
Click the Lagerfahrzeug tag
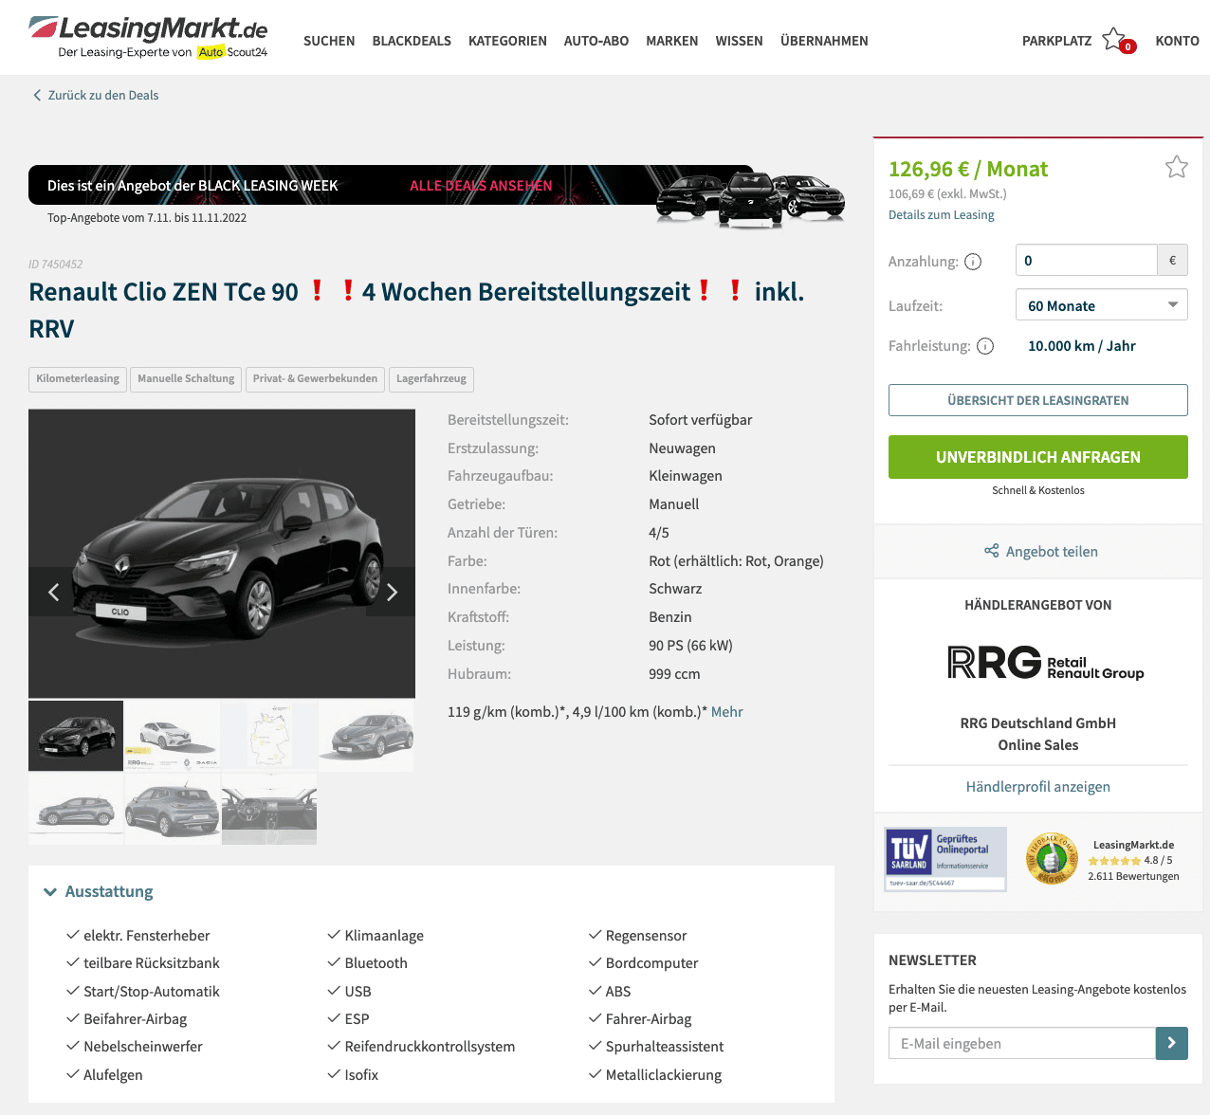point(431,379)
